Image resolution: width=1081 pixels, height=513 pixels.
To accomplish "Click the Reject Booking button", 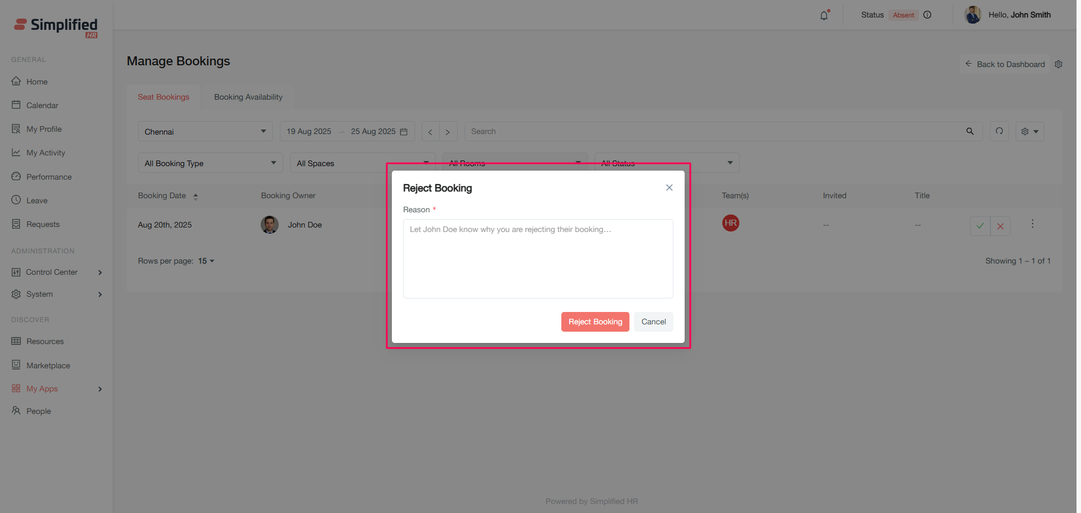I will [x=595, y=322].
